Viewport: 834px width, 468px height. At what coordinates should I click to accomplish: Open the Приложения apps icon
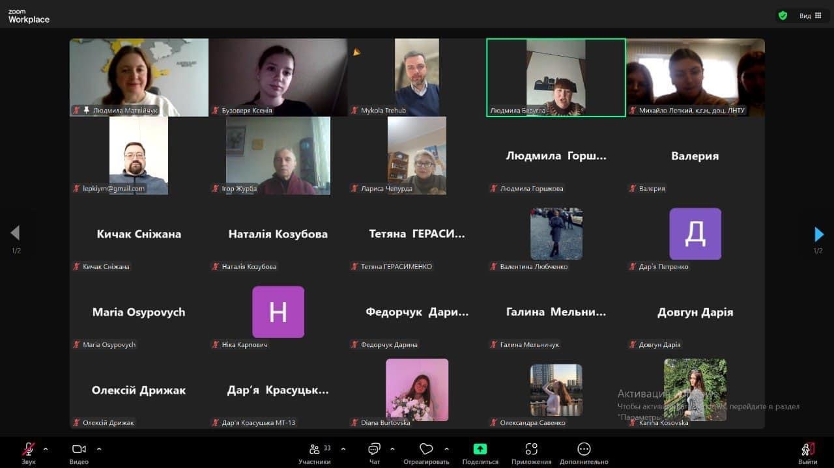click(x=531, y=450)
